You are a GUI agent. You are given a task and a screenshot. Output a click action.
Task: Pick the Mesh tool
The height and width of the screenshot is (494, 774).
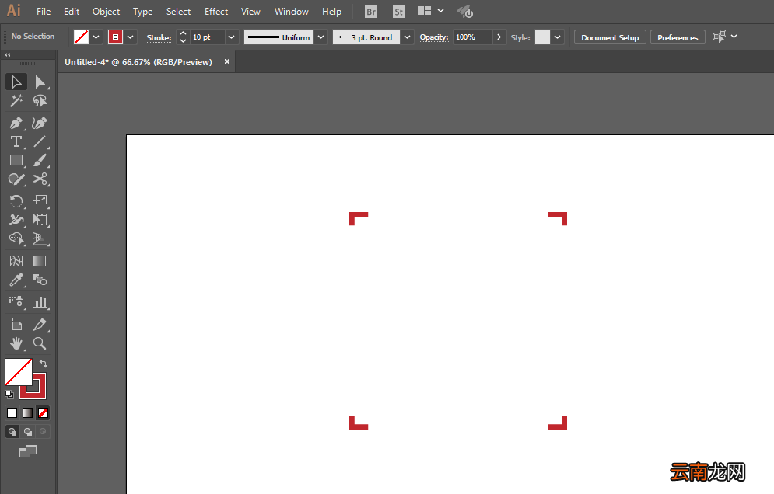click(x=16, y=261)
